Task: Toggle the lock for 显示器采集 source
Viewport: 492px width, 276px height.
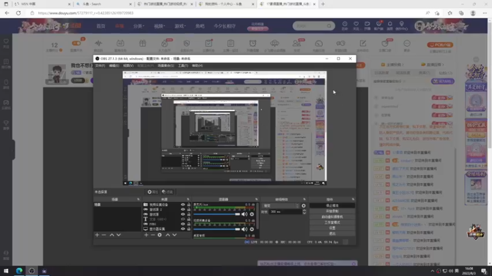Action: pos(189,229)
